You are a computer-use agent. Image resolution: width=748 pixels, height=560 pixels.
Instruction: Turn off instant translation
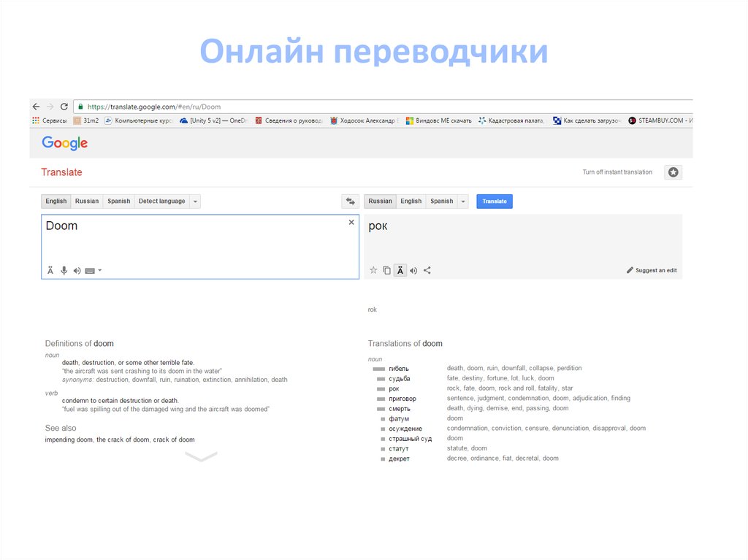tap(617, 172)
